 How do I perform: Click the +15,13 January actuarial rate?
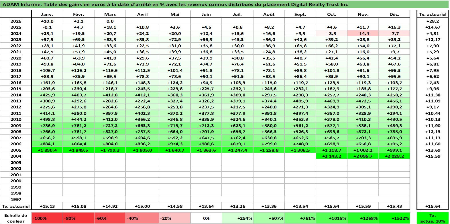[47, 206]
